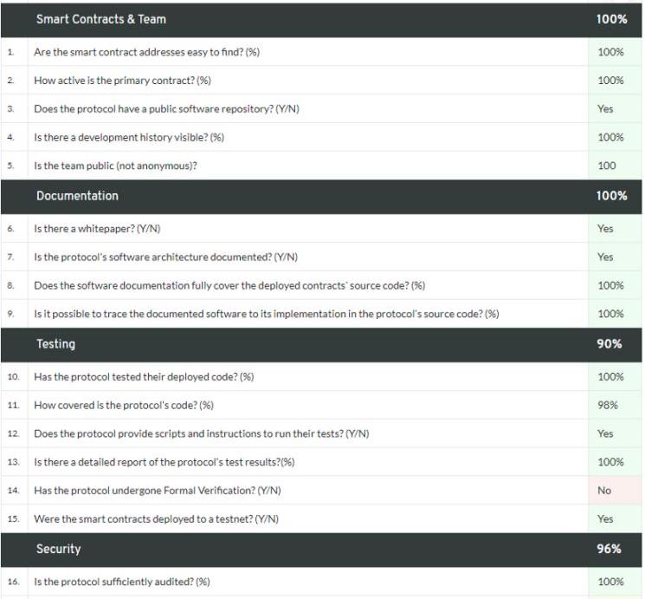645x599 pixels.
Task: Click the 98% code coverage score cell
Action: pyautogui.click(x=607, y=405)
